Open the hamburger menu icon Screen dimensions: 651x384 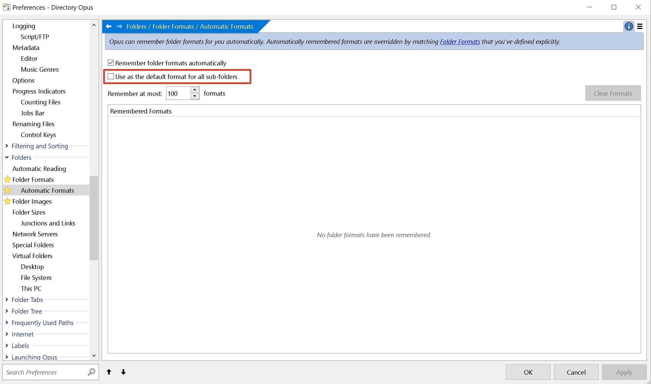coord(640,27)
